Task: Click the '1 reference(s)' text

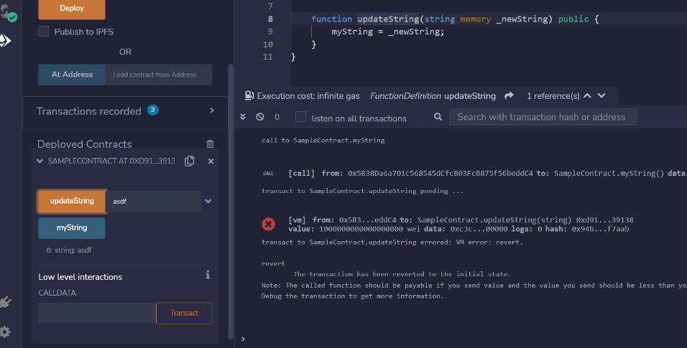Action: (553, 95)
